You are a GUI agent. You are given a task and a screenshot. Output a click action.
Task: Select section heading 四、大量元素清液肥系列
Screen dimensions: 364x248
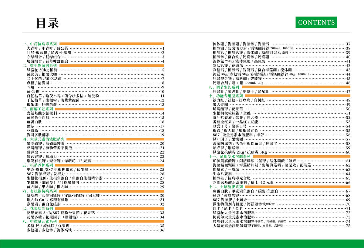(x=43, y=139)
